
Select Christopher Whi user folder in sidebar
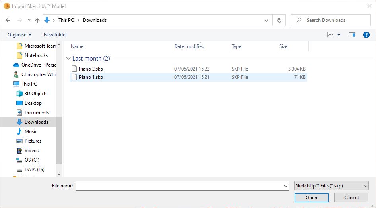pos(34,74)
